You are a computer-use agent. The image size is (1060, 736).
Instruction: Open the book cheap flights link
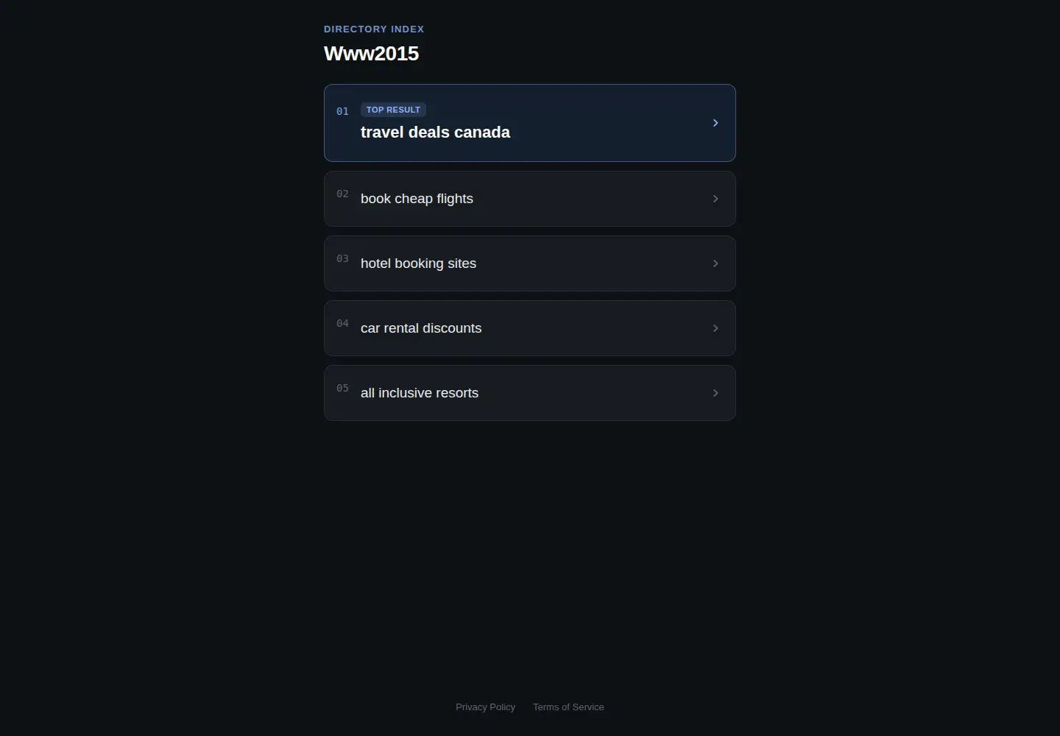tap(530, 199)
